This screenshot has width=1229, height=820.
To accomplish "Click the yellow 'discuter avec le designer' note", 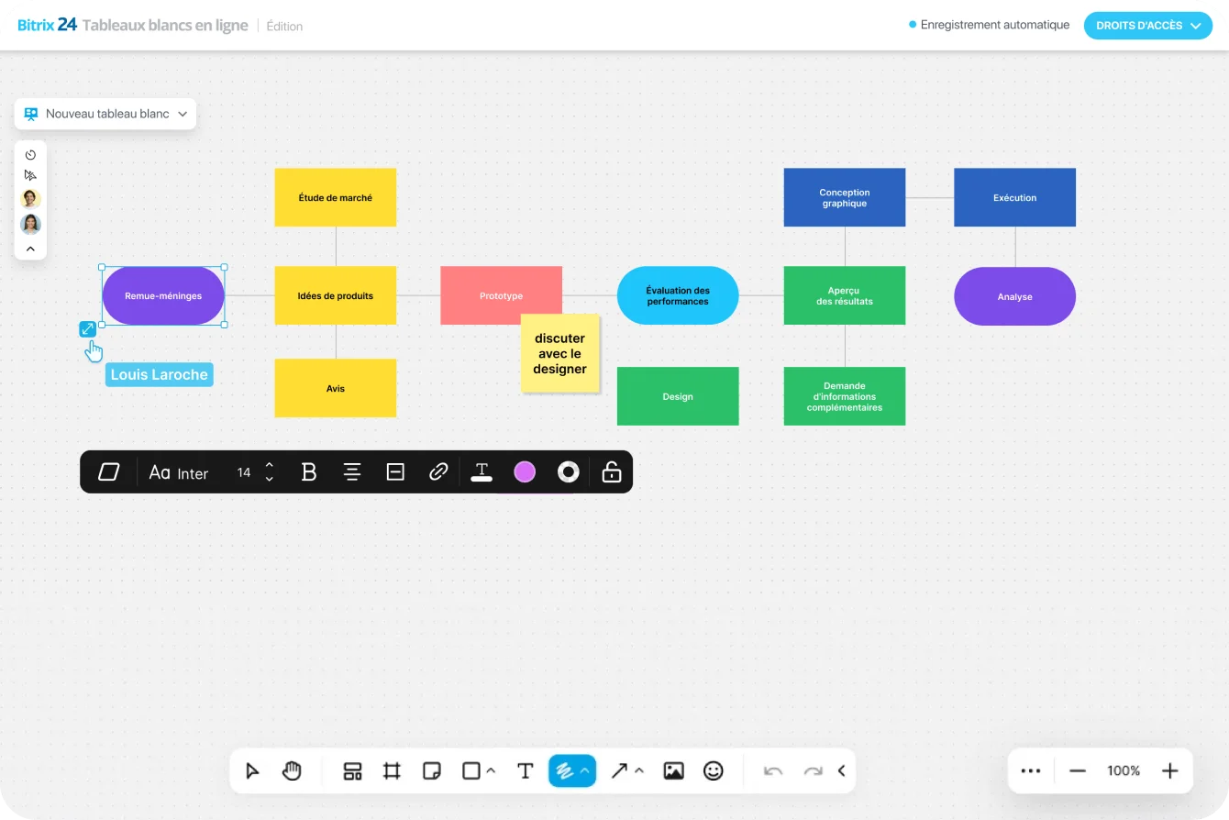I will [x=559, y=353].
